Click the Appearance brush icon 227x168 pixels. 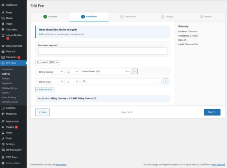pyautogui.click(x=3, y=121)
